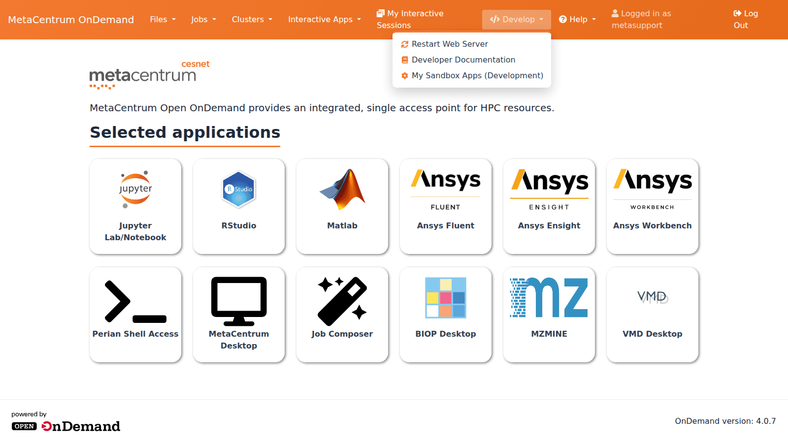Launch RStudio via its hexagon icon
This screenshot has width=788, height=443.
(239, 189)
